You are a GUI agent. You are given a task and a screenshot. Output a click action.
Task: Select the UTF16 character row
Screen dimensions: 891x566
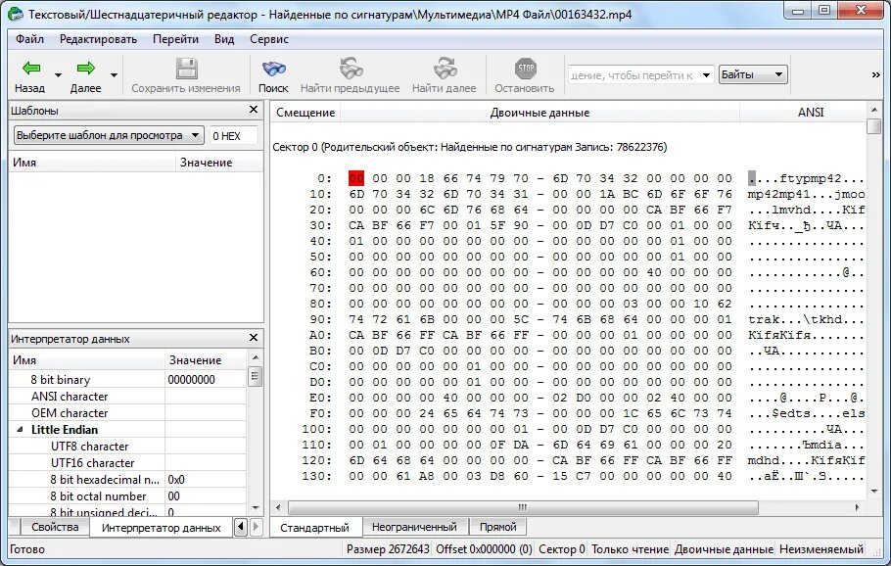[x=128, y=463]
